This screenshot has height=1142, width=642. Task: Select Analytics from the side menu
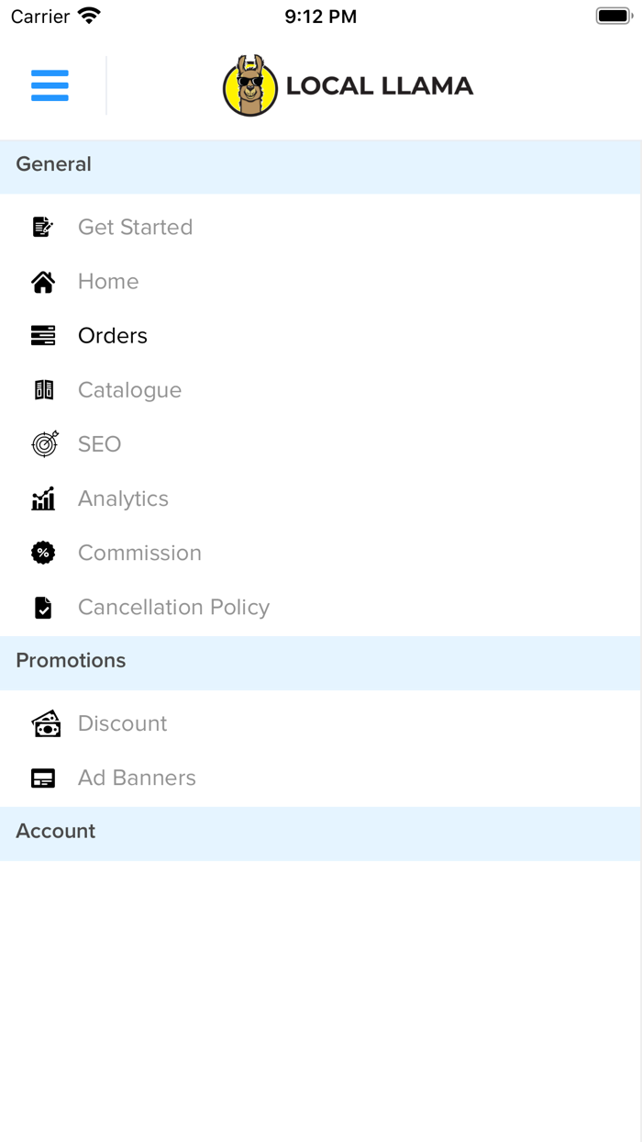tap(123, 498)
